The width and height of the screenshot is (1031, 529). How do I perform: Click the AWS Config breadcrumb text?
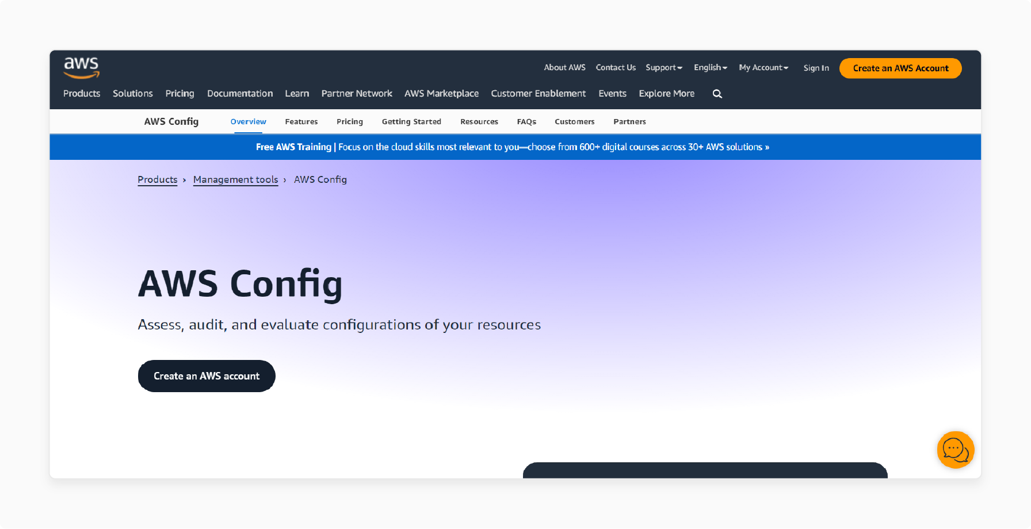pyautogui.click(x=320, y=179)
